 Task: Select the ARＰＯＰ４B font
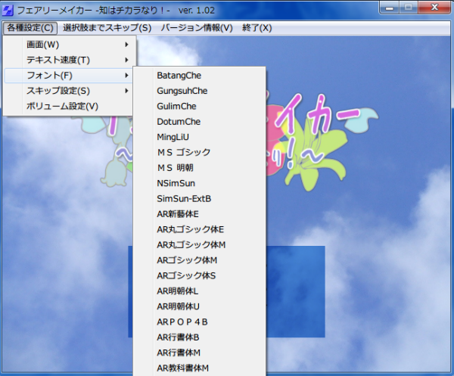pos(182,322)
